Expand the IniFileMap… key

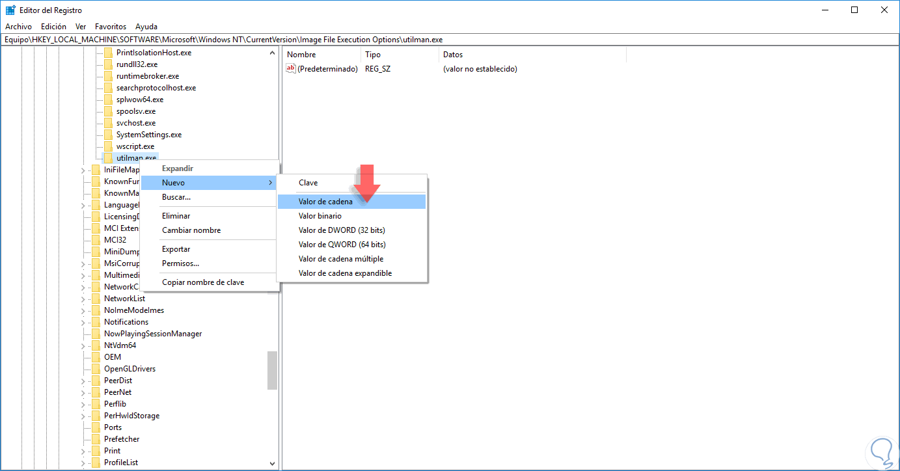pyautogui.click(x=83, y=170)
